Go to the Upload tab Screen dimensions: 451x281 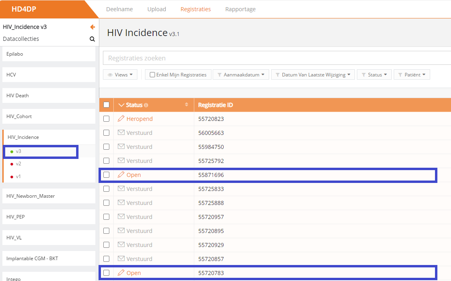[157, 9]
